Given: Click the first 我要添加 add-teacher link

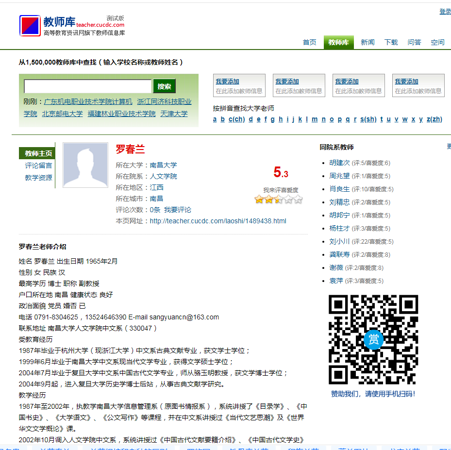Looking at the screenshot, I should pos(228,81).
